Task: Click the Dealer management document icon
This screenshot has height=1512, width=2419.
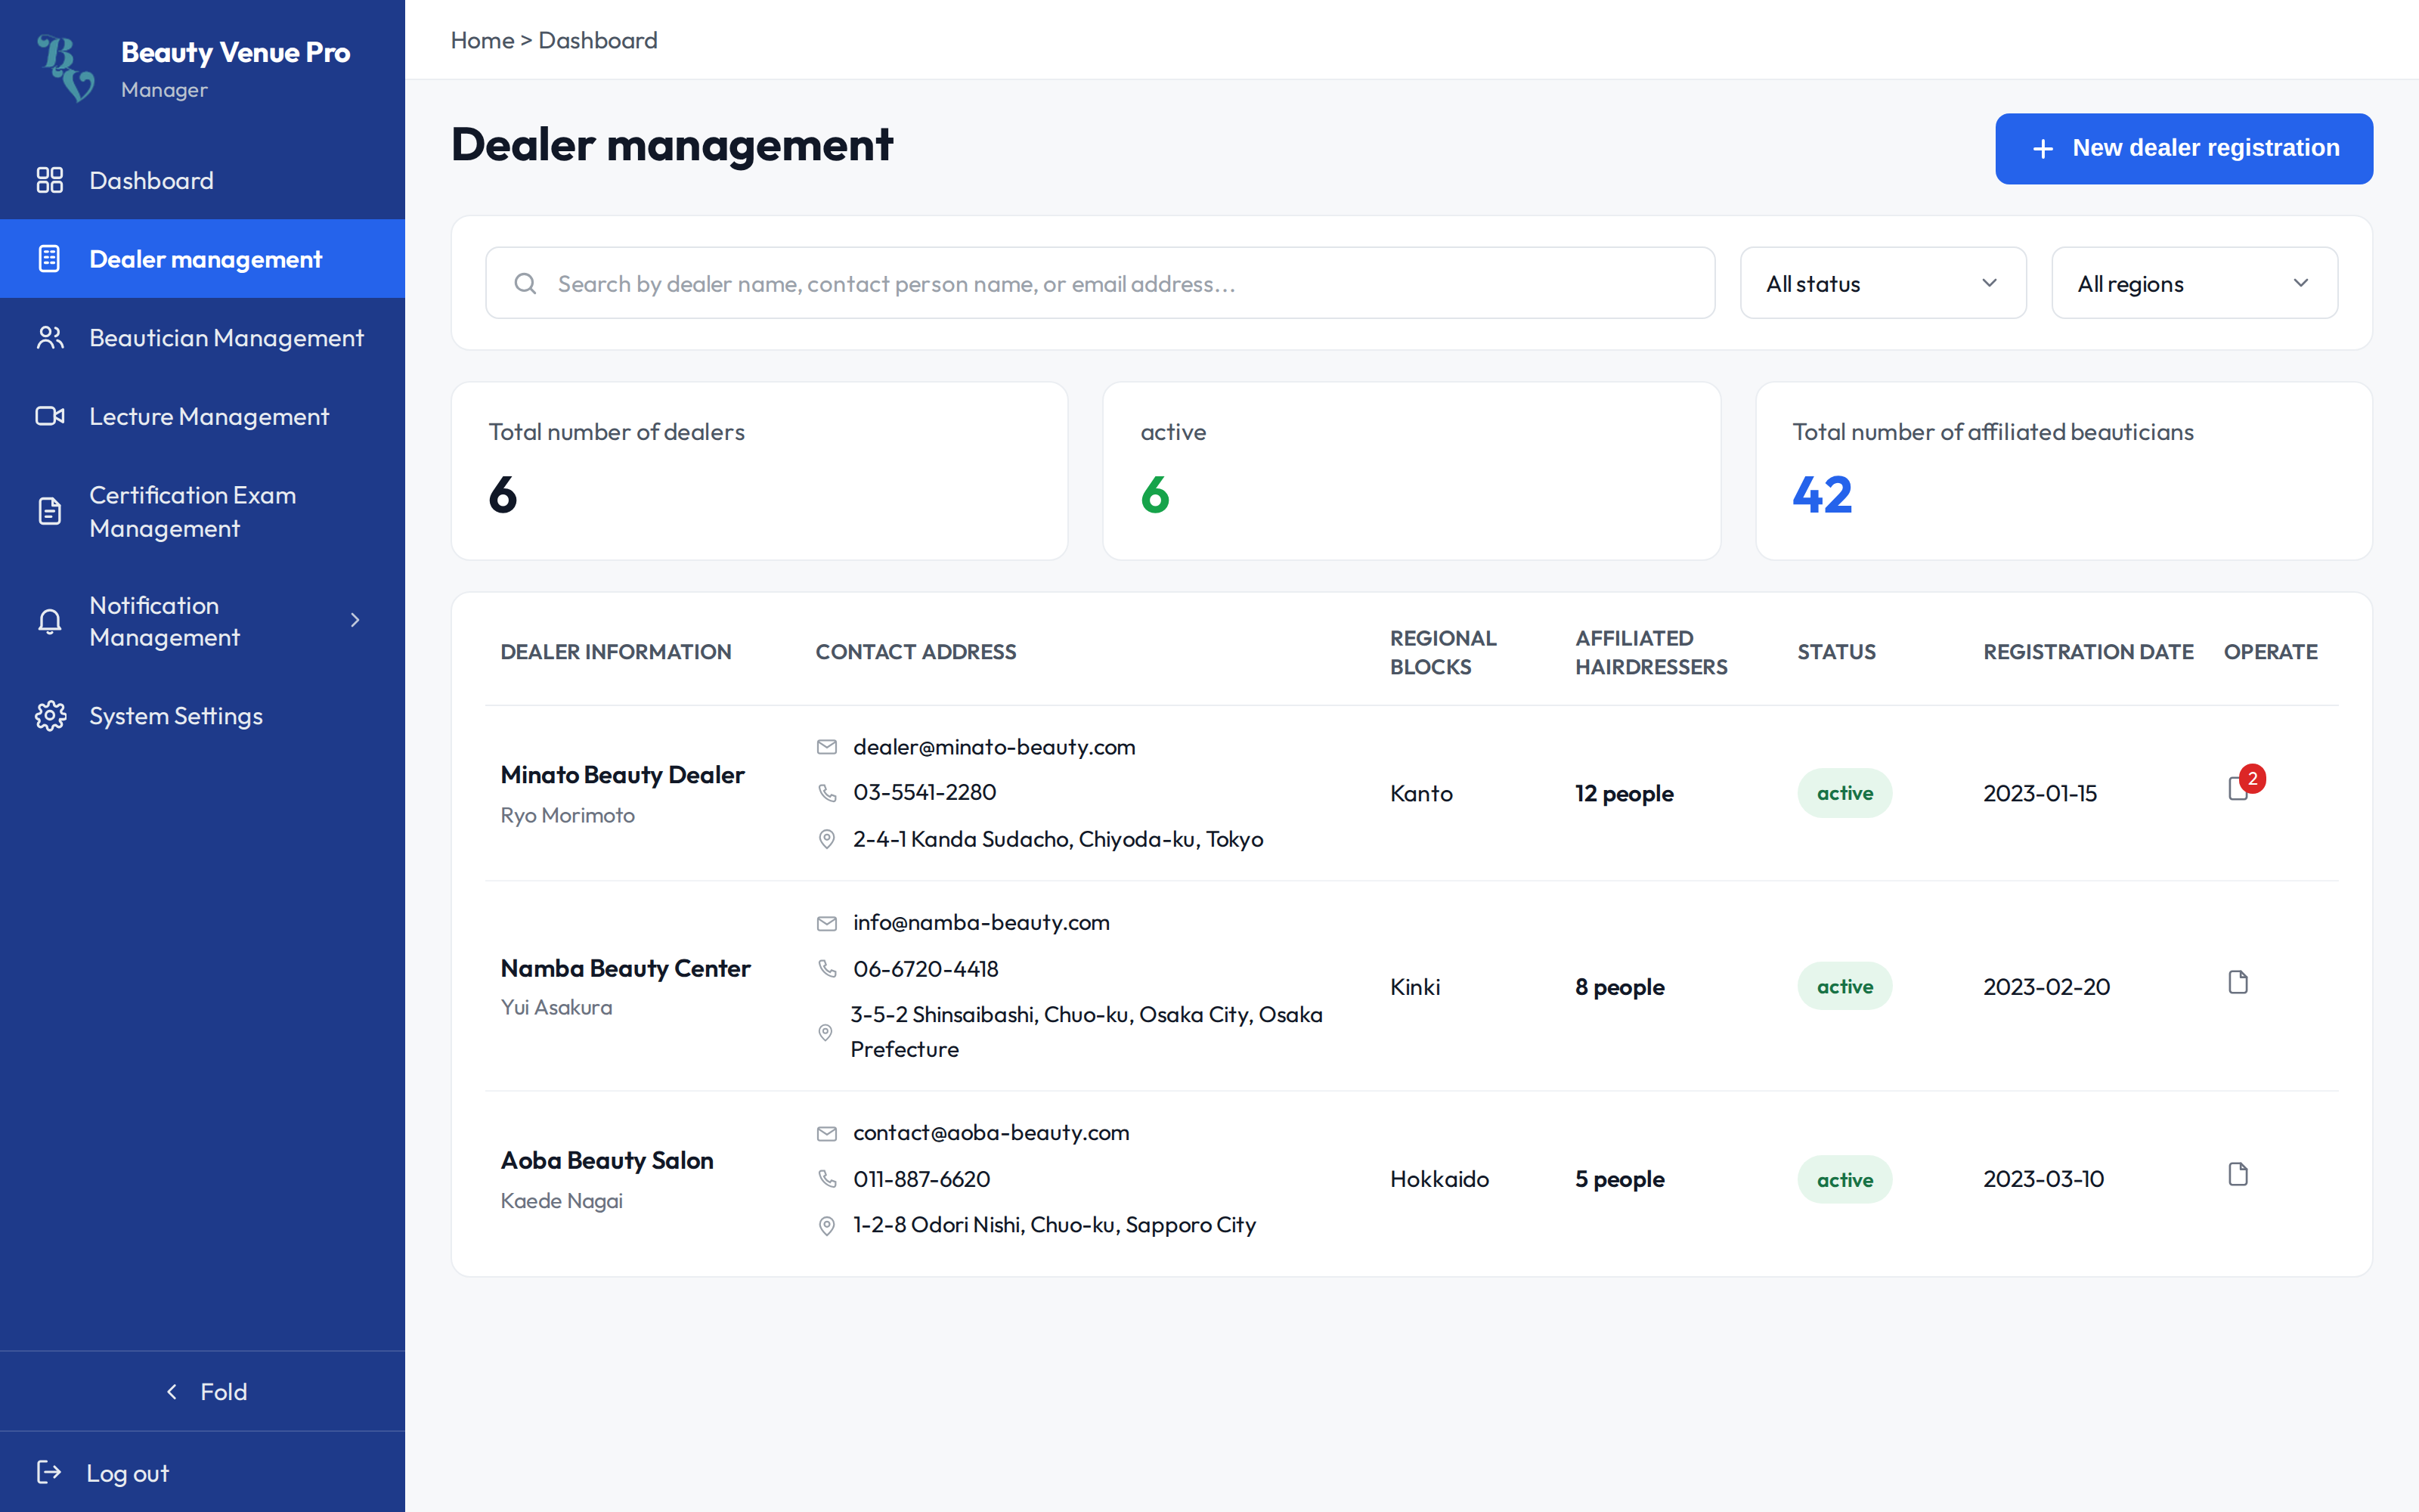Action: [x=50, y=259]
